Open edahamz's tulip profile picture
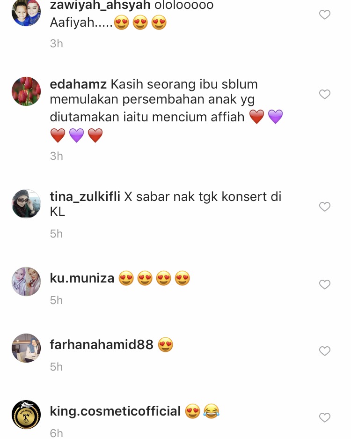 (26, 91)
